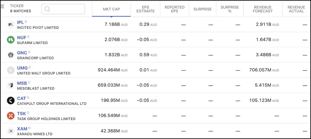Viewport: 311px width, 139px height.
Task: Click the magnifier icon in the search box
Action: (x=47, y=9)
